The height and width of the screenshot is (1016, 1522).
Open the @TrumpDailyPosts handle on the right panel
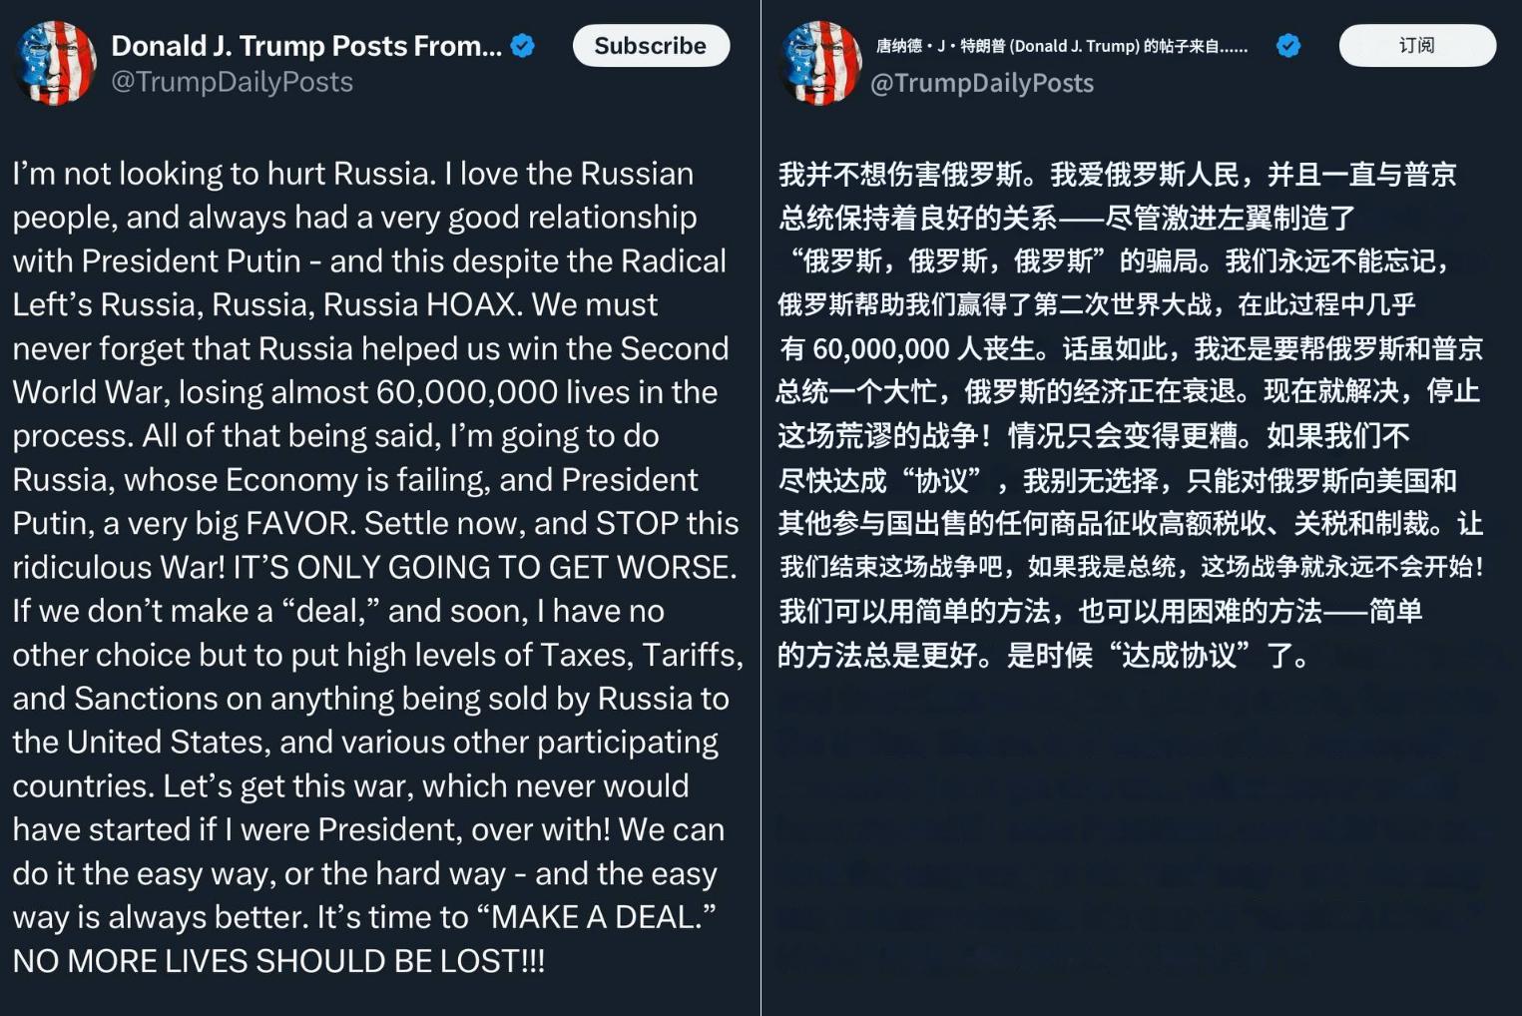click(982, 83)
